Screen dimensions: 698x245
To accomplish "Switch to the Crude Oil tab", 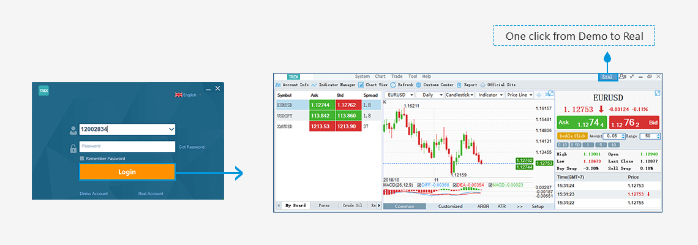I will pyautogui.click(x=353, y=206).
